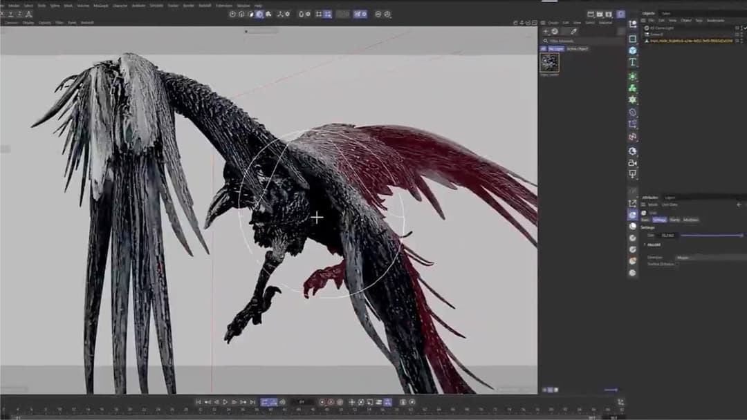
Task: Open Create menu in Material Manager
Action: point(553,23)
